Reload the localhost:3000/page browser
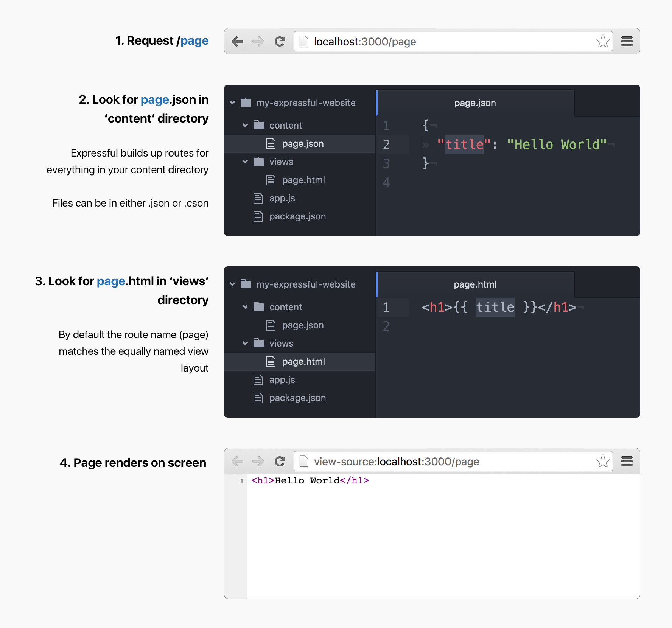The width and height of the screenshot is (672, 628). click(x=280, y=41)
